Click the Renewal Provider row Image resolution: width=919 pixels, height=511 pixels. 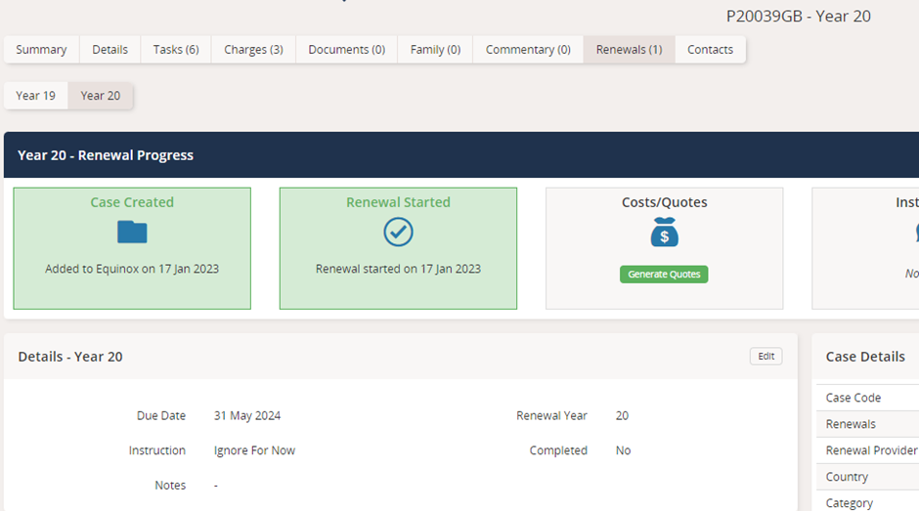pyautogui.click(x=867, y=450)
